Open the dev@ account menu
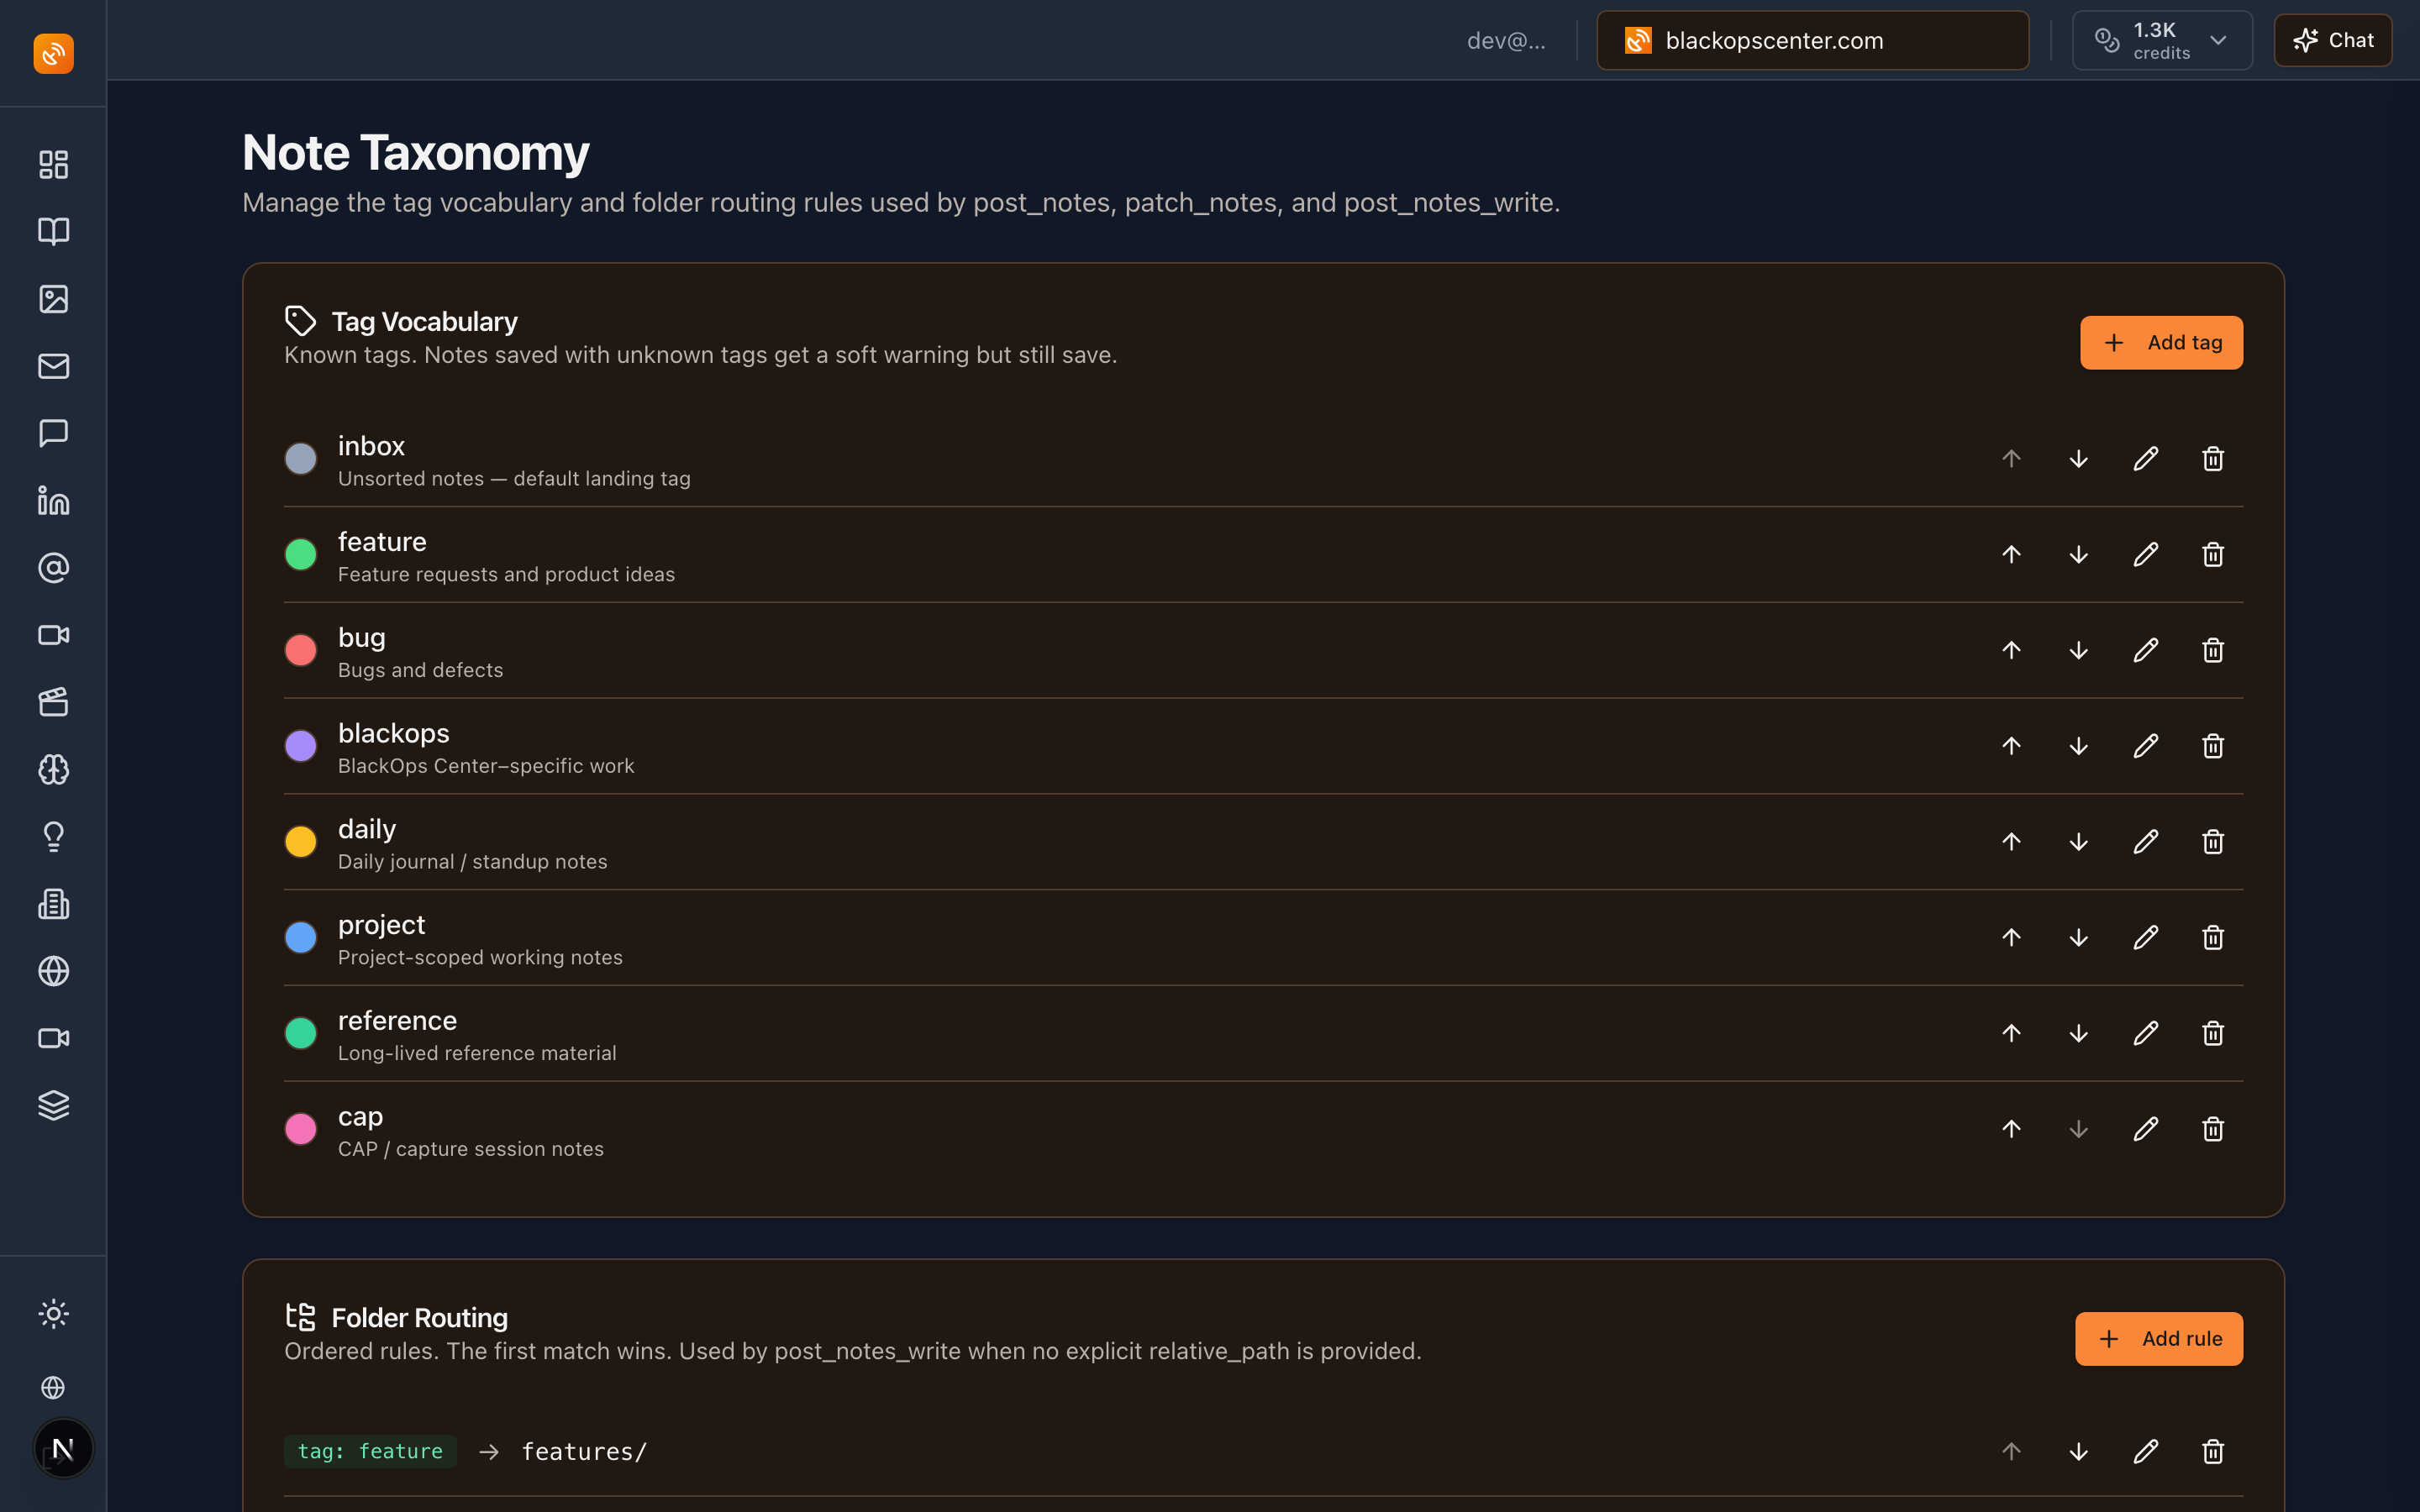2420x1512 pixels. (1506, 40)
